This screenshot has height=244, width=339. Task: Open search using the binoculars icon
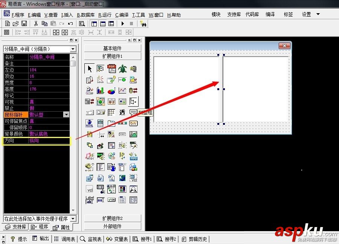[x=143, y=24]
